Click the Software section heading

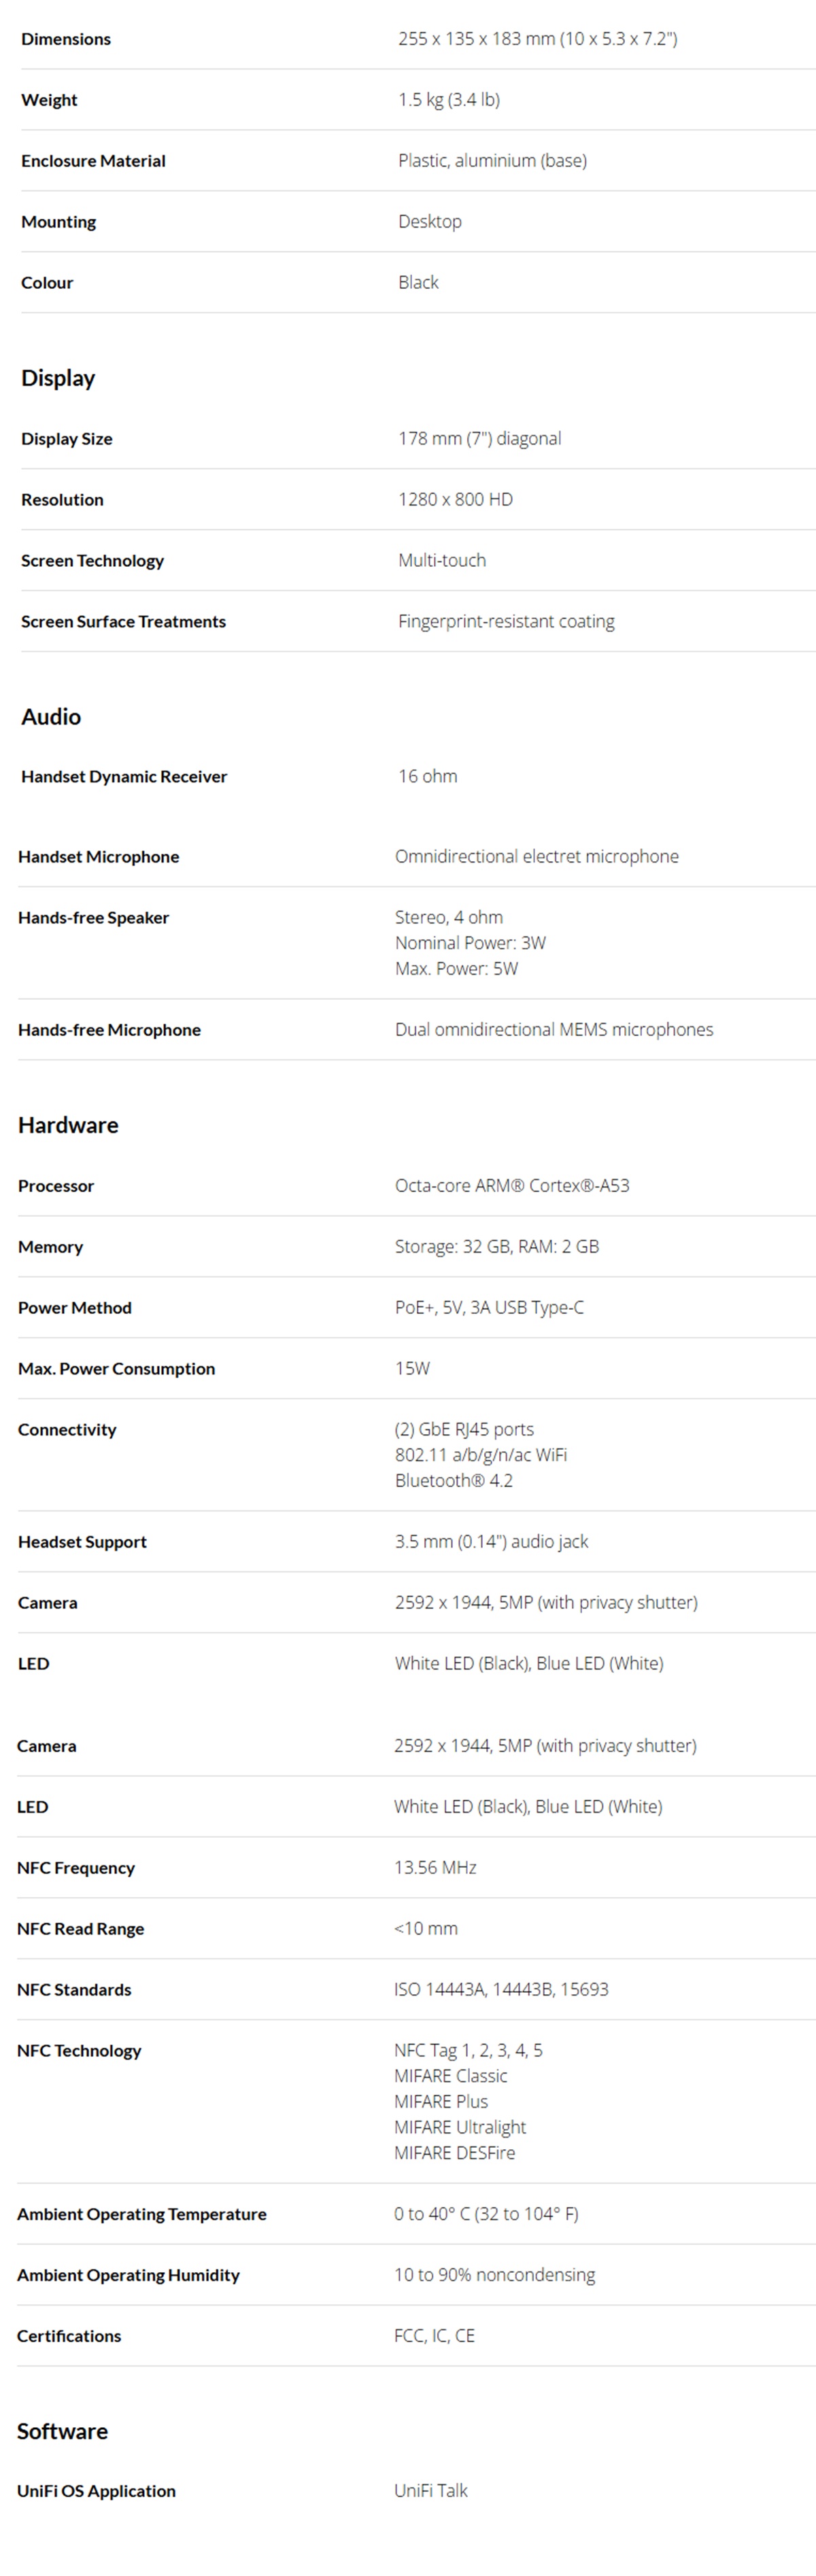click(x=62, y=2431)
